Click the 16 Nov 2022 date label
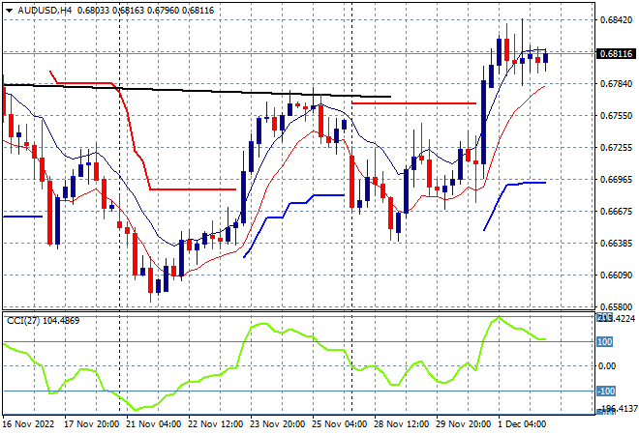 tap(28, 424)
